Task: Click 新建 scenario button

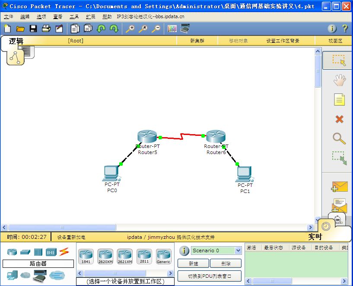Action: (194, 264)
